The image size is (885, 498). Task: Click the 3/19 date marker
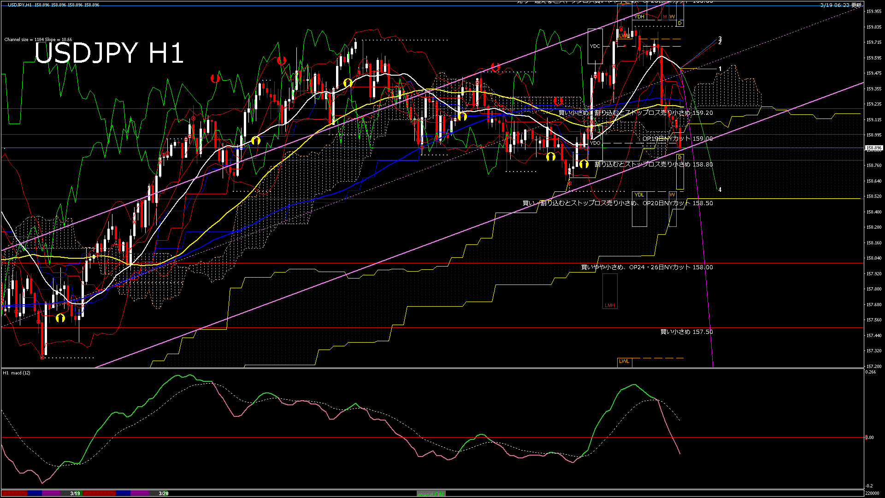[75, 493]
